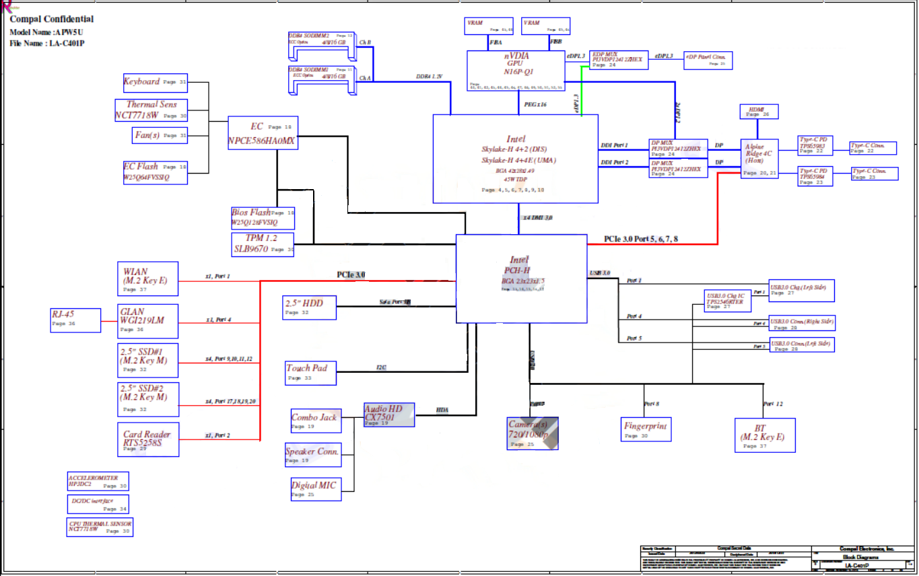
Task: Click the Type-C Conn. Page 23 block
Action: point(874,174)
